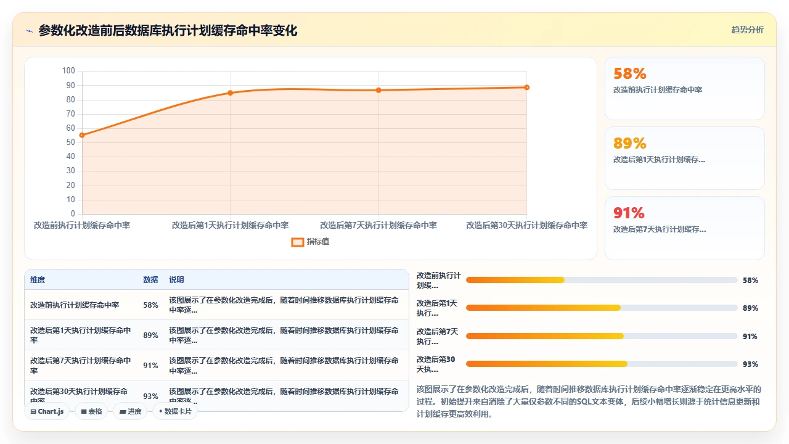This screenshot has width=789, height=444.
Task: Click the 数据 column header
Action: pyautogui.click(x=150, y=280)
